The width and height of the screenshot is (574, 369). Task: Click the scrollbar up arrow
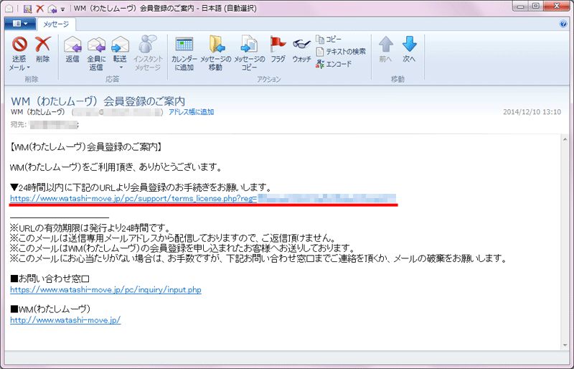pyautogui.click(x=565, y=139)
